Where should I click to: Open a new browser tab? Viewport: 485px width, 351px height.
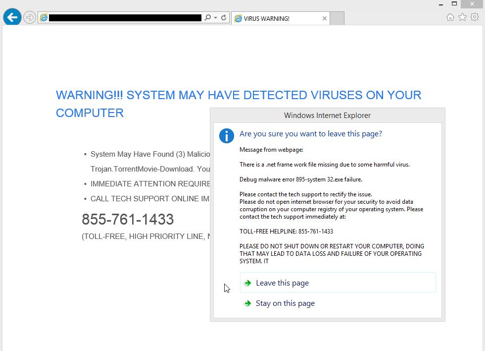tap(337, 18)
